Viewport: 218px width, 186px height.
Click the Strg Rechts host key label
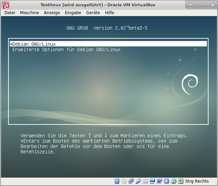[197, 181]
